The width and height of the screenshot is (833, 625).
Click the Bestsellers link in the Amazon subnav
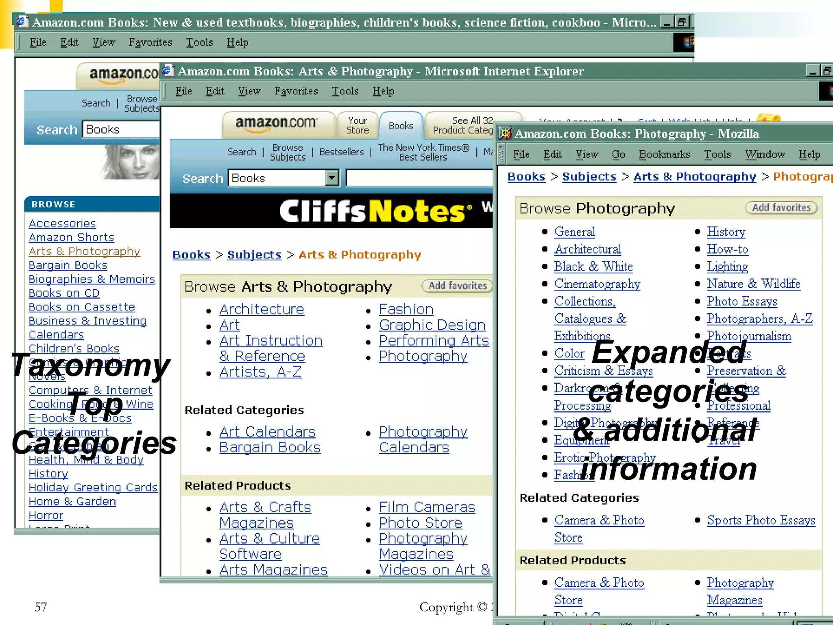tap(341, 152)
